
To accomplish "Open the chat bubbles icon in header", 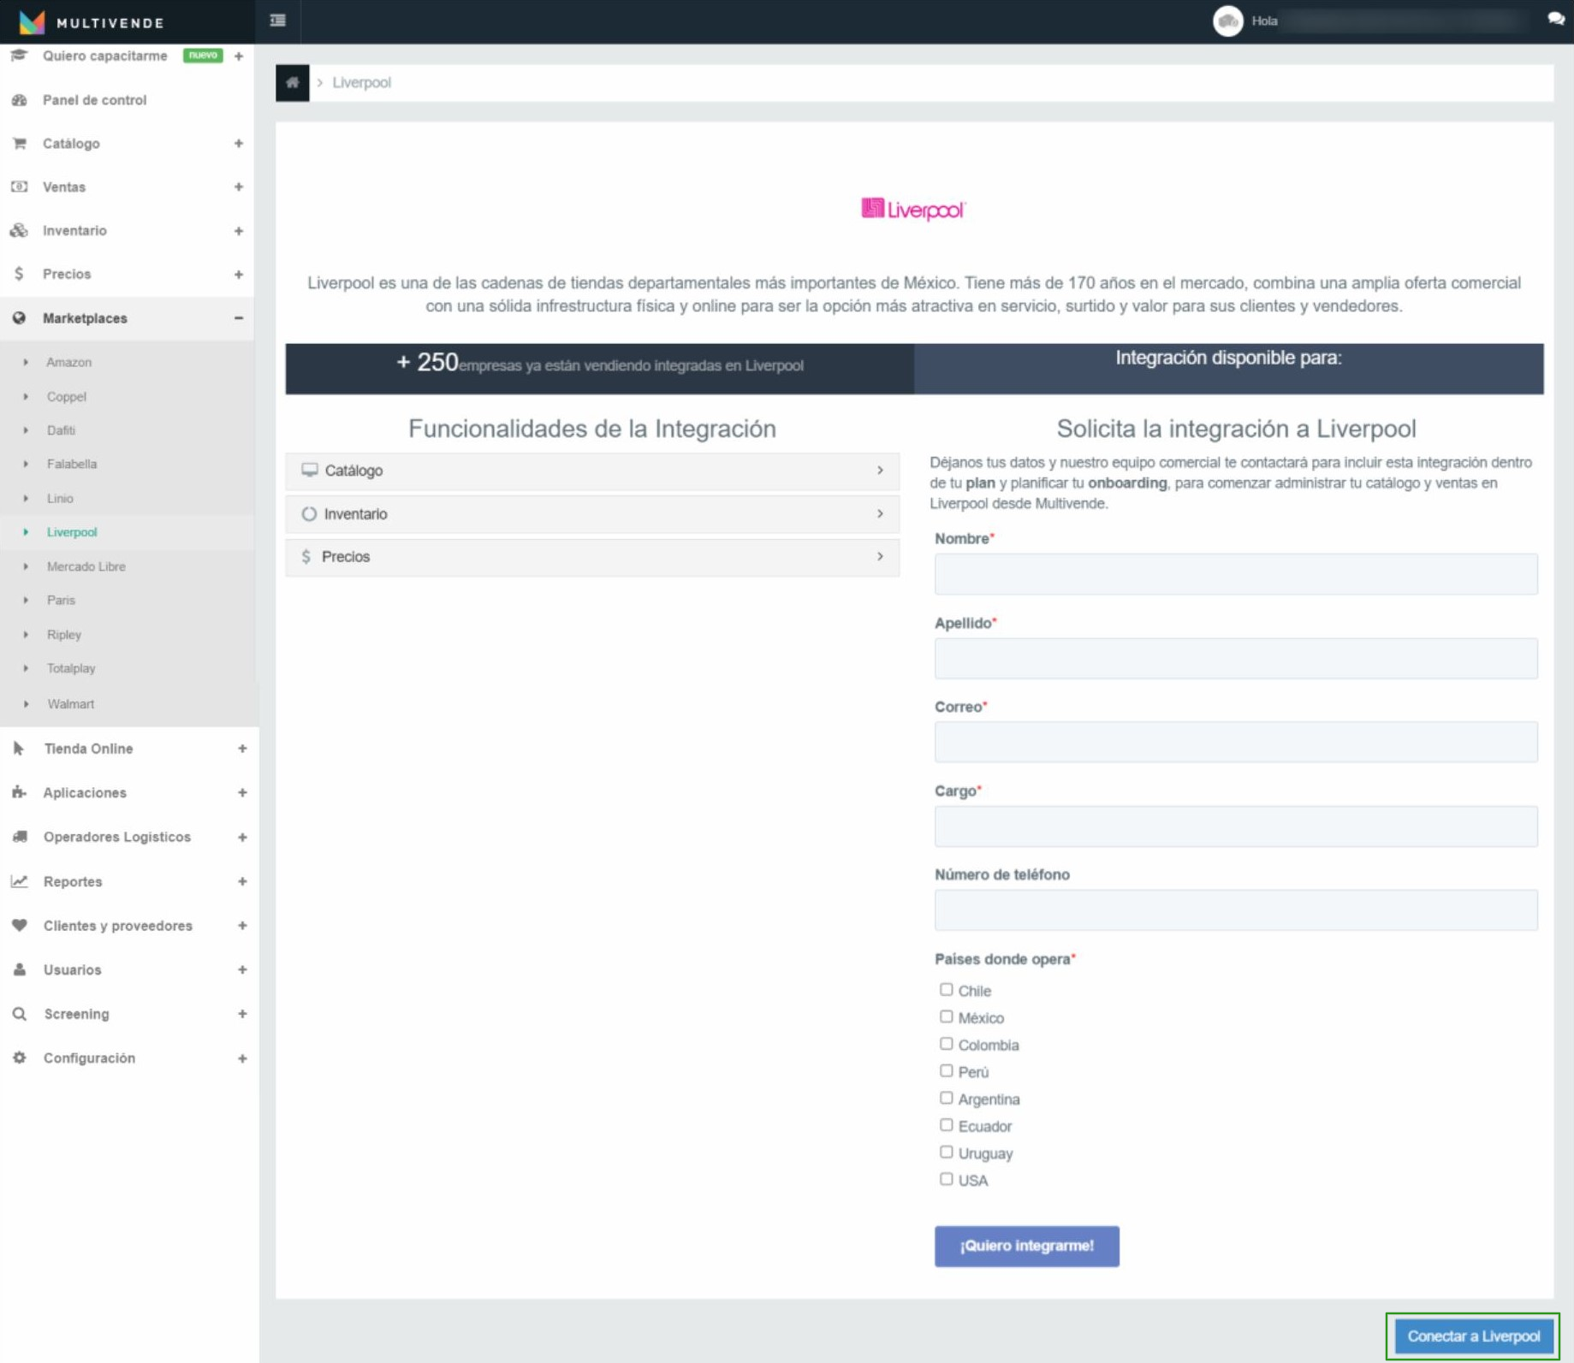I will click(x=1555, y=20).
